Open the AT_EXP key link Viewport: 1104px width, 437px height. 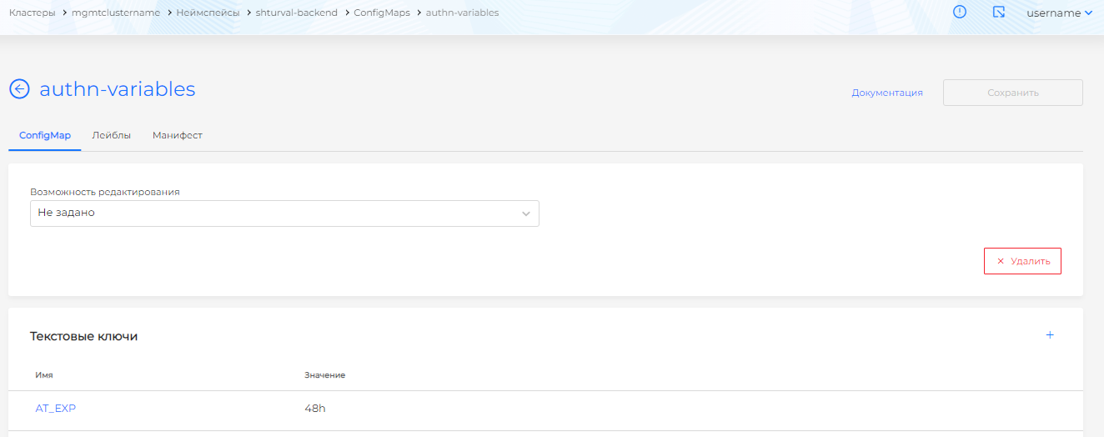click(x=56, y=409)
